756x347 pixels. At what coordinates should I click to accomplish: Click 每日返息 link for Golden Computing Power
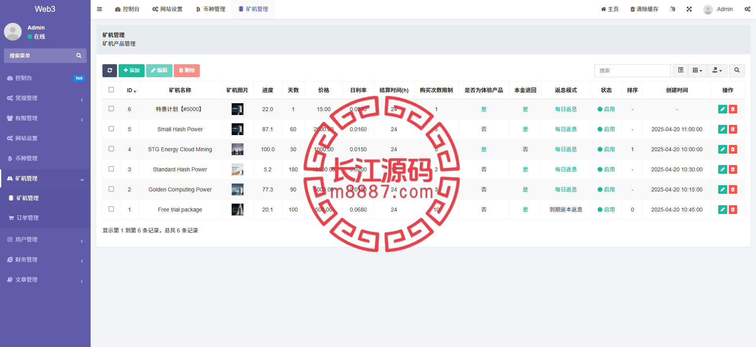coord(566,189)
